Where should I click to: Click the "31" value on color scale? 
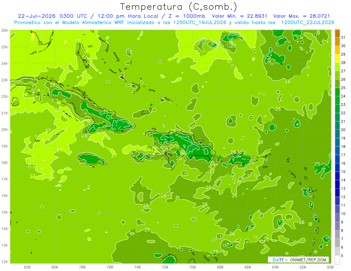pyautogui.click(x=343, y=37)
